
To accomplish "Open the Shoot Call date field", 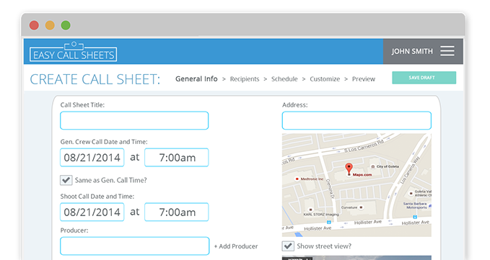I will [x=92, y=212].
